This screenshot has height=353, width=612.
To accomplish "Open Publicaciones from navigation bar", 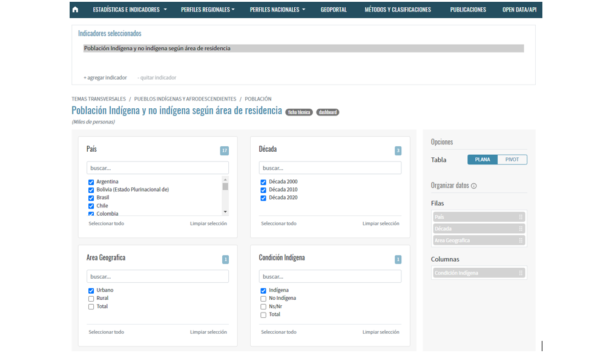I will click(468, 10).
